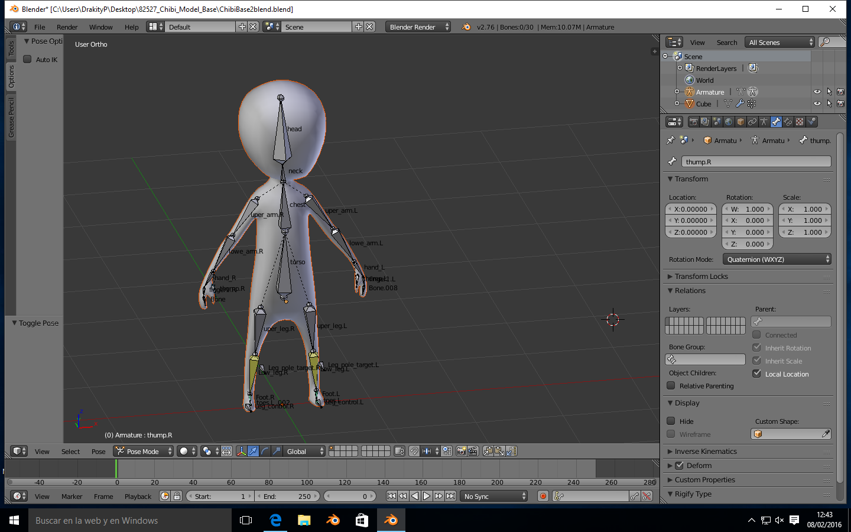Open the Render menu in the top bar
This screenshot has width=851, height=532.
pos(67,27)
